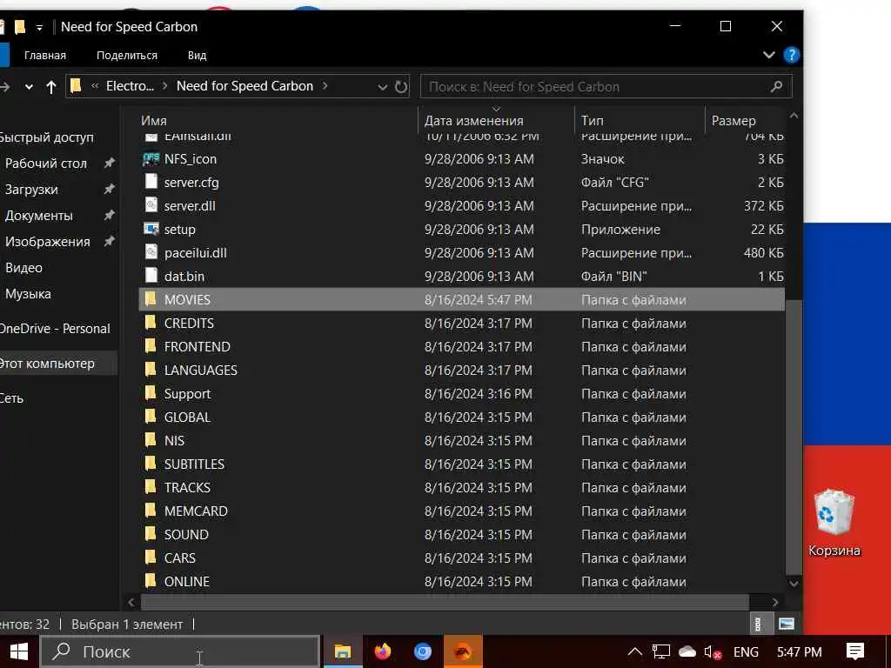Expand the ribbon with the chevron

(769, 55)
